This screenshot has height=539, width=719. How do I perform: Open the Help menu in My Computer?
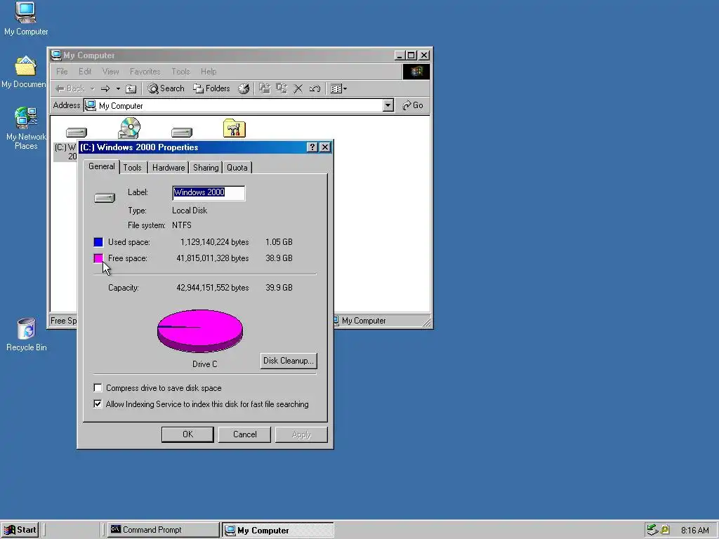pos(209,72)
